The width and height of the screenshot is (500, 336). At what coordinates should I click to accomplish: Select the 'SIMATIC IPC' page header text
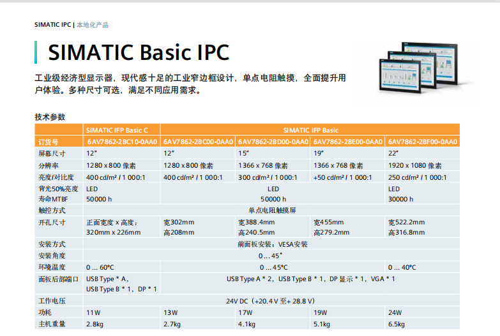(52, 25)
